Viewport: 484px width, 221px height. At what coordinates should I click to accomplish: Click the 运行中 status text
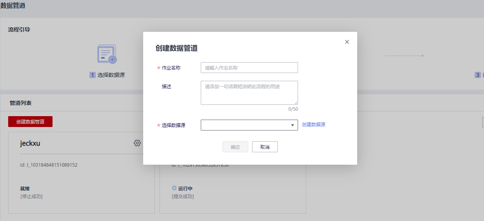click(x=186, y=189)
